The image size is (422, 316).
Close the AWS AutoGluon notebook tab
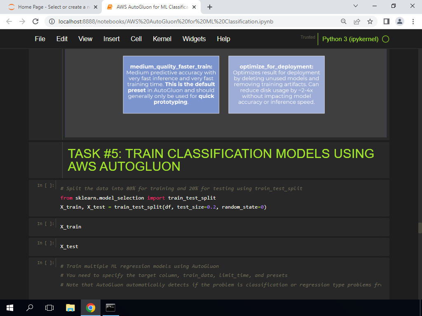(194, 7)
